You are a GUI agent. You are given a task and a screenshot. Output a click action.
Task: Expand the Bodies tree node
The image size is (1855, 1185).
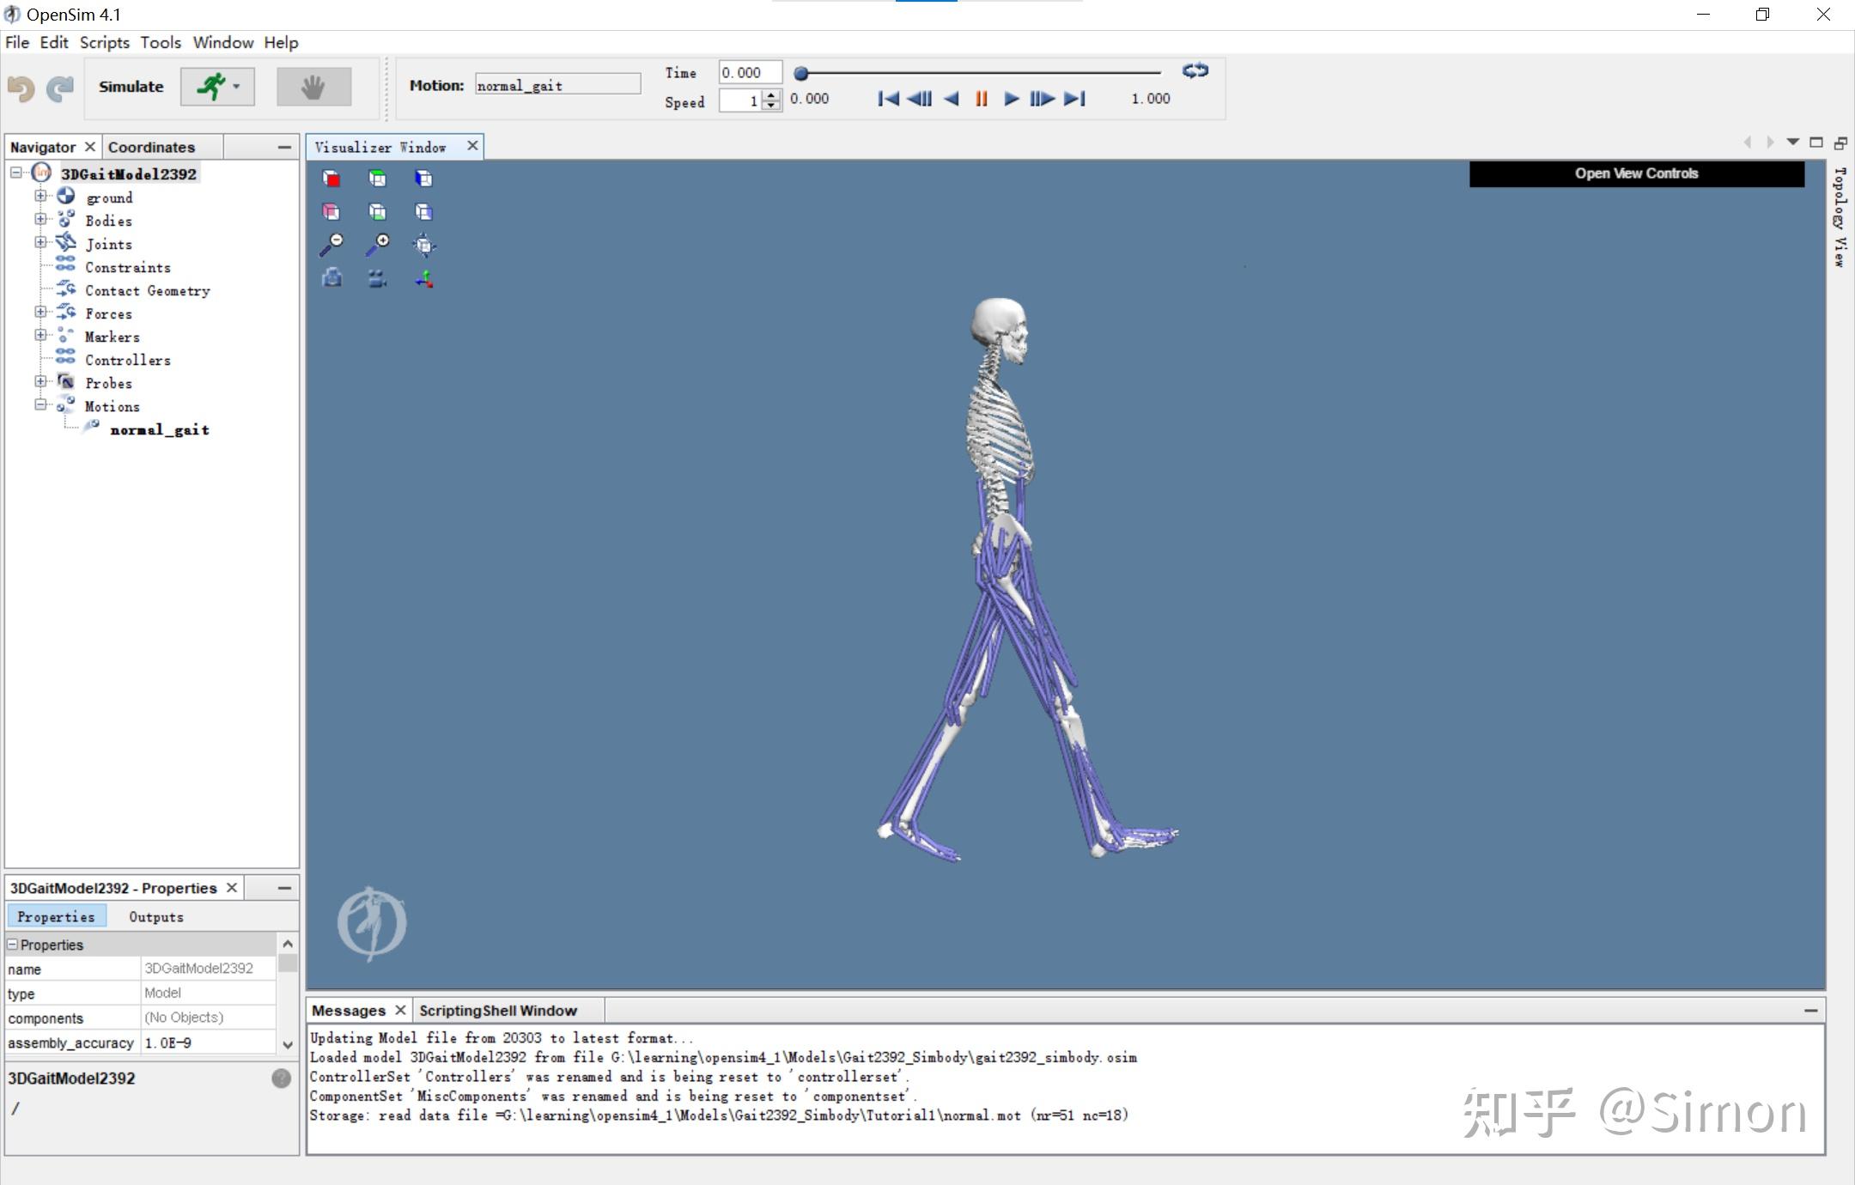(x=40, y=220)
